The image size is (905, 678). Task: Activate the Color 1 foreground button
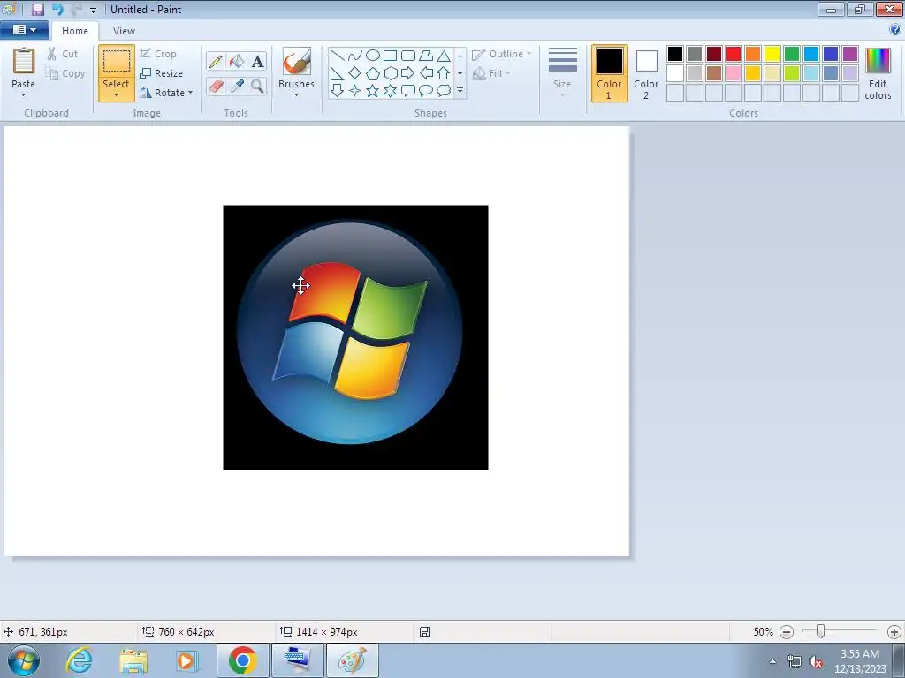coord(609,73)
